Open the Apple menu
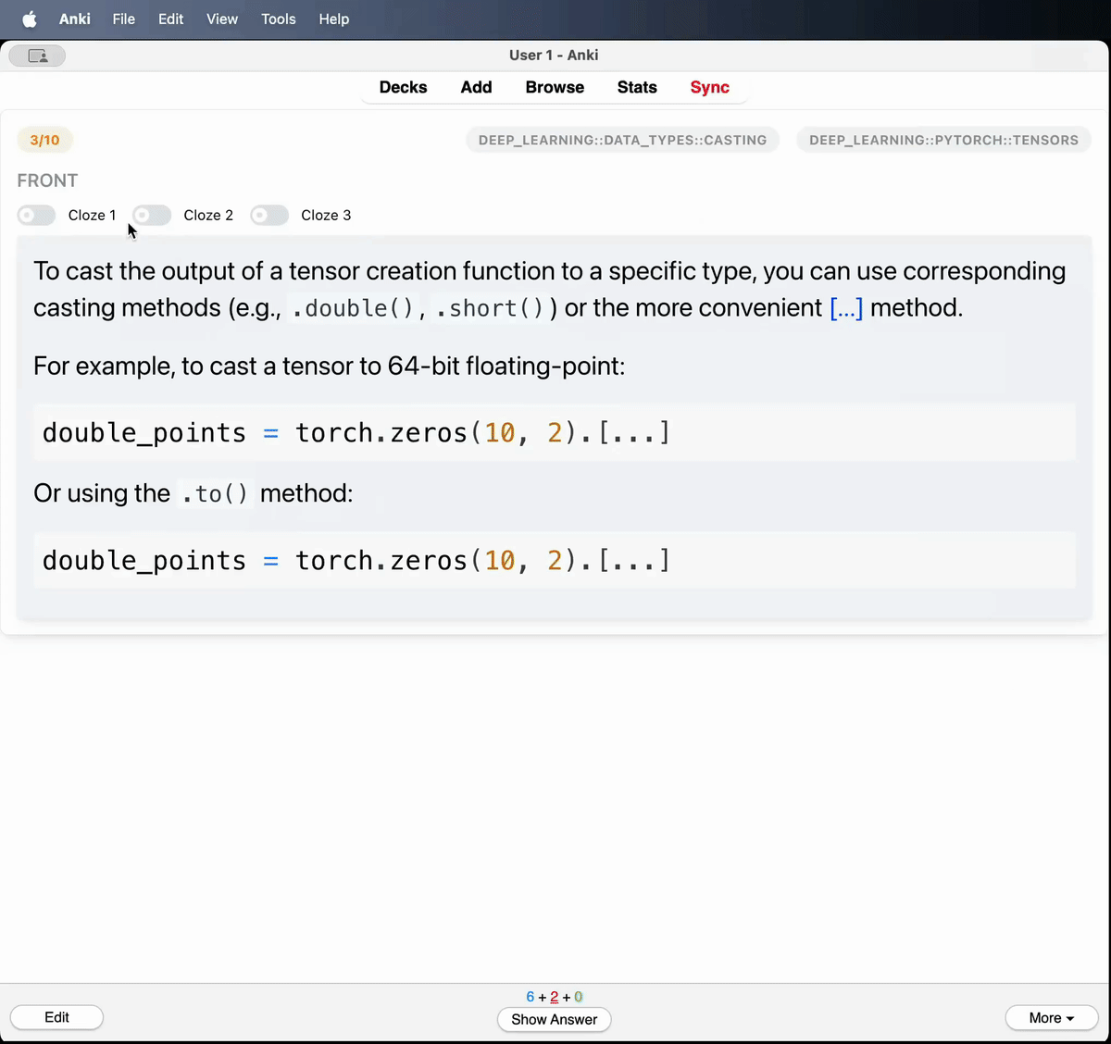 [27, 19]
